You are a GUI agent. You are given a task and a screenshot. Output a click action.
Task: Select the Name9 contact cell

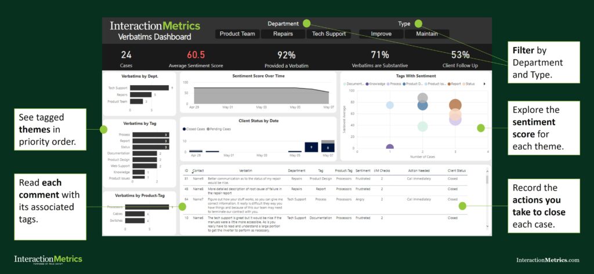click(198, 178)
